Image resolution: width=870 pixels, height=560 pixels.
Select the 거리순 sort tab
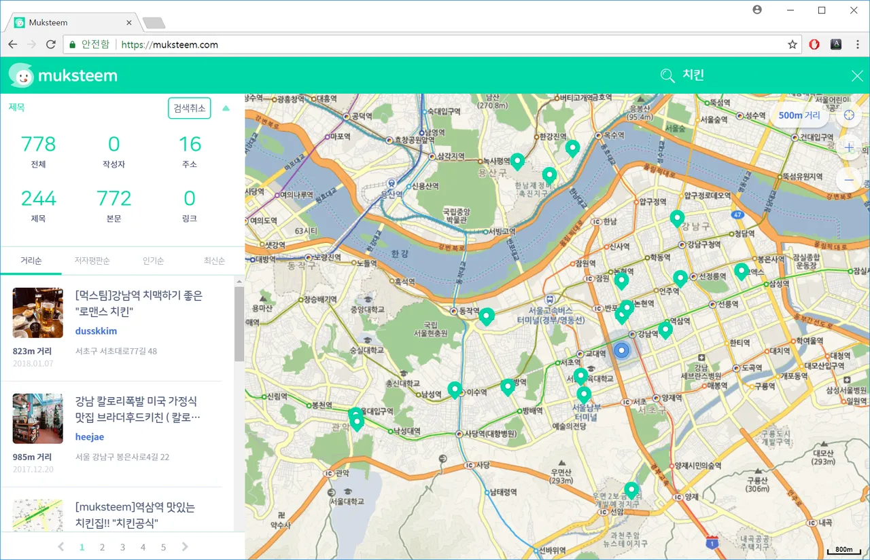(x=31, y=261)
